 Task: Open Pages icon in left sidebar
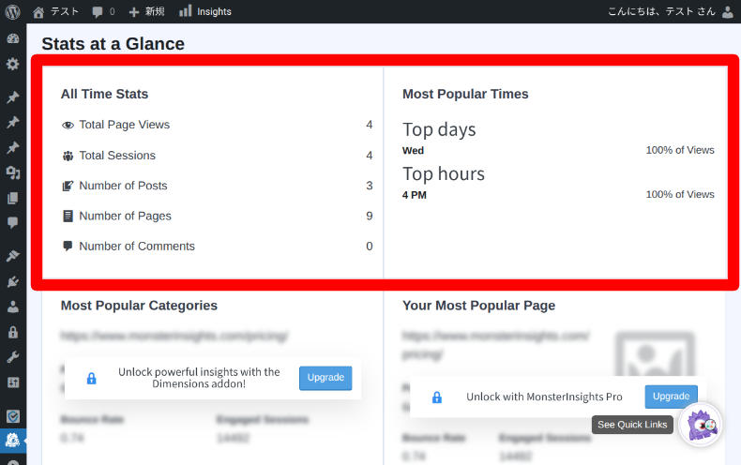click(x=12, y=198)
